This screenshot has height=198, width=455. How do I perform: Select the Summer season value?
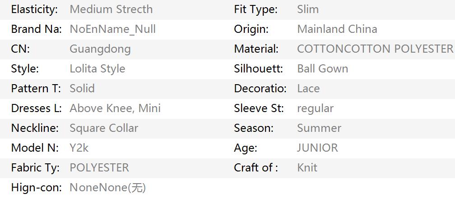point(319,128)
